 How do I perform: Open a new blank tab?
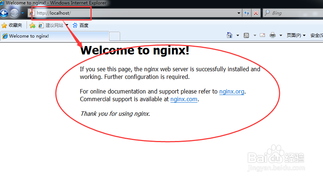point(115,37)
